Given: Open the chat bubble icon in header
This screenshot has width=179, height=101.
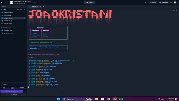Looking at the screenshot, I should 146,3.
